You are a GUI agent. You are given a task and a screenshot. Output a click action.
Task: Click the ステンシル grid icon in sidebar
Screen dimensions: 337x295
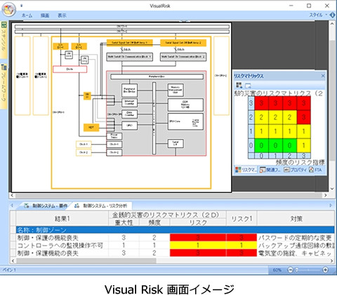[4, 25]
